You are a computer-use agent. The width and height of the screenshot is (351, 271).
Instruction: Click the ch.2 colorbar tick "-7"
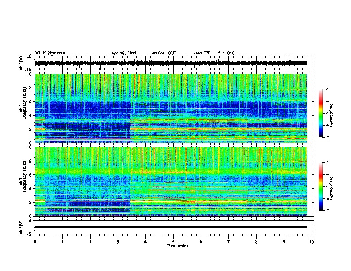coord(327,210)
